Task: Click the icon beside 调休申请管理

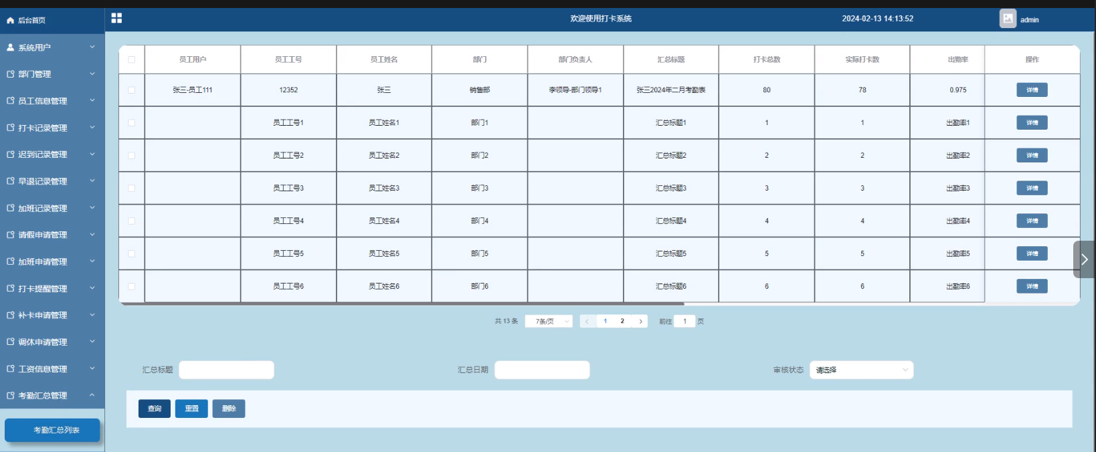Action: coord(10,342)
